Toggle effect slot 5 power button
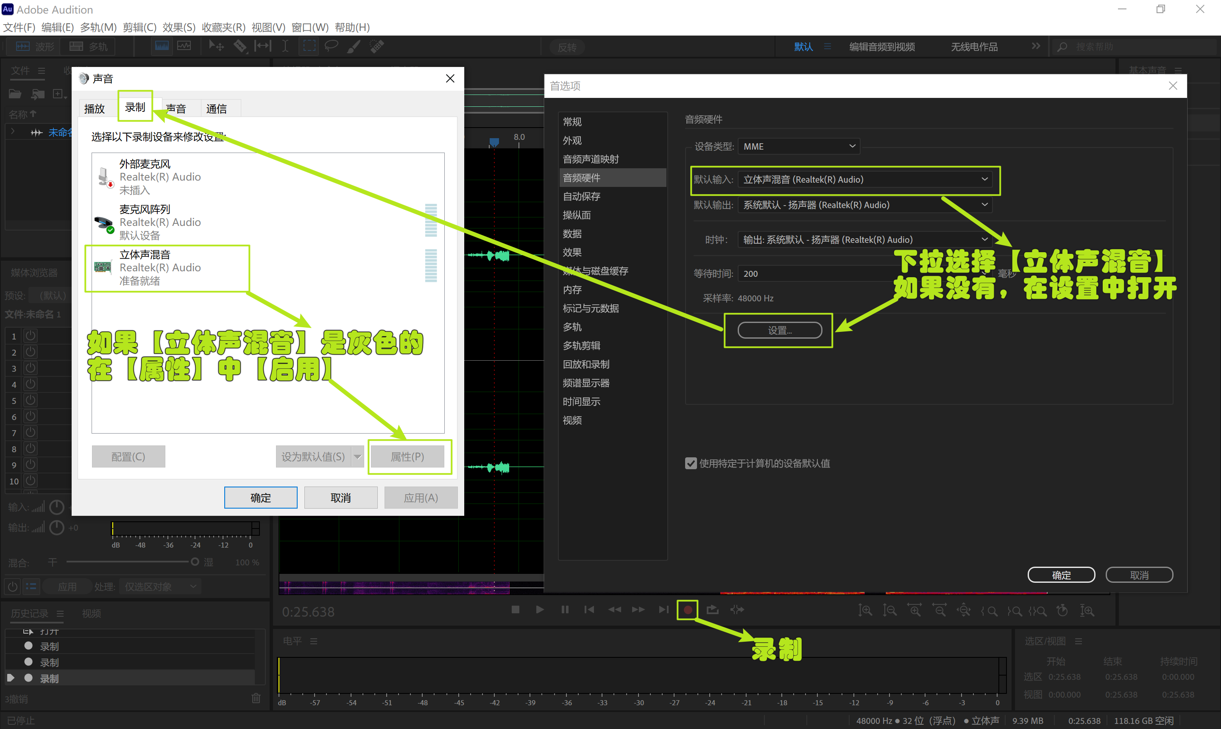Image resolution: width=1221 pixels, height=729 pixels. point(31,401)
